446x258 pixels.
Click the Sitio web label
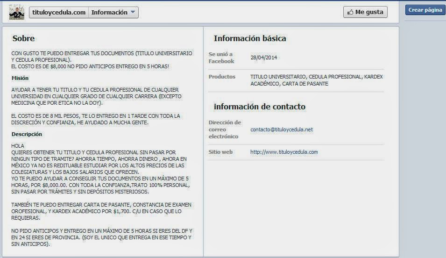click(220, 152)
